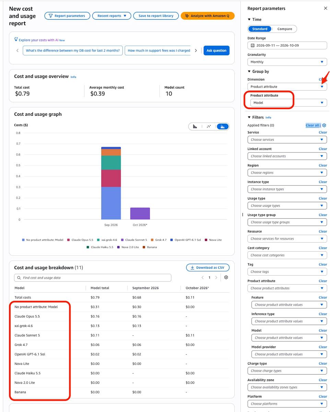Switch graph to bar chart view
This screenshot has height=412, width=330.
pyautogui.click(x=195, y=126)
